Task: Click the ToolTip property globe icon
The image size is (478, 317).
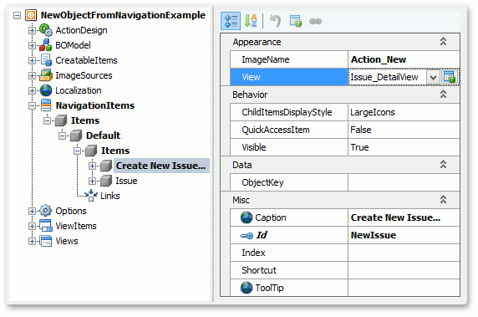Action: pos(247,288)
